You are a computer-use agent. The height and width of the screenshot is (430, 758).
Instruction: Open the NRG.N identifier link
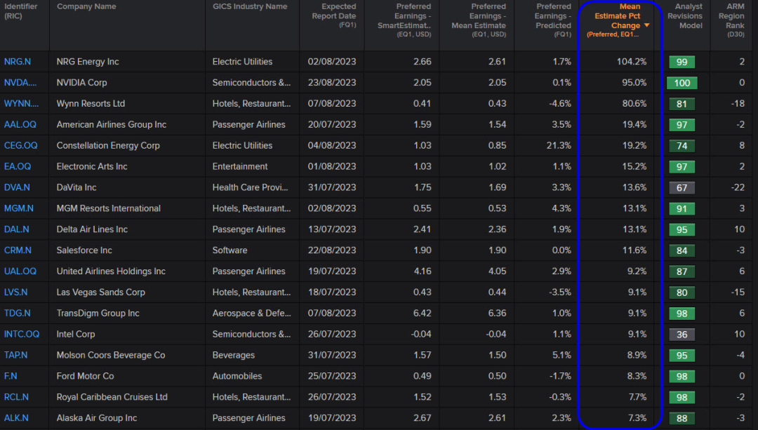18,62
